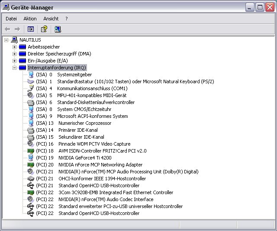
Task: Click the nForce MCP Networking Adapter icon
Action: [31, 165]
